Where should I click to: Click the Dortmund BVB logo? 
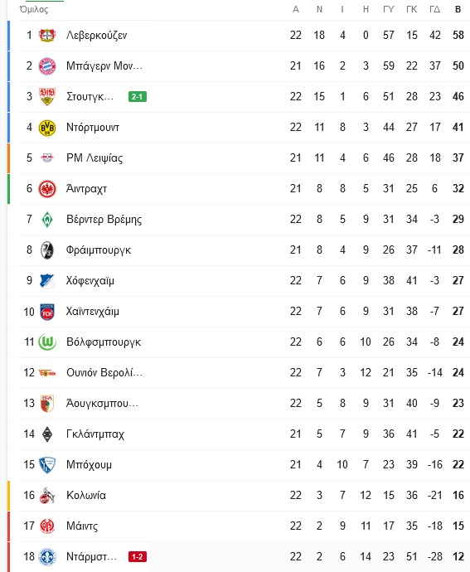[x=47, y=128]
